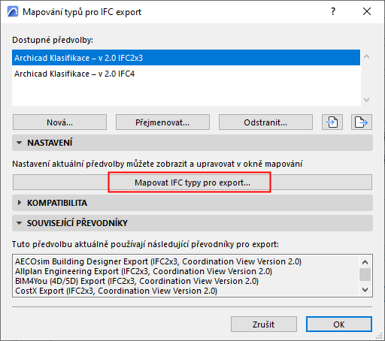The height and width of the screenshot is (341, 385).
Task: Click the translators list scrollbar thumb
Action: pyautogui.click(x=365, y=274)
